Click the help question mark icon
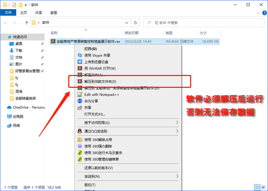268x191 pixels. click(264, 13)
